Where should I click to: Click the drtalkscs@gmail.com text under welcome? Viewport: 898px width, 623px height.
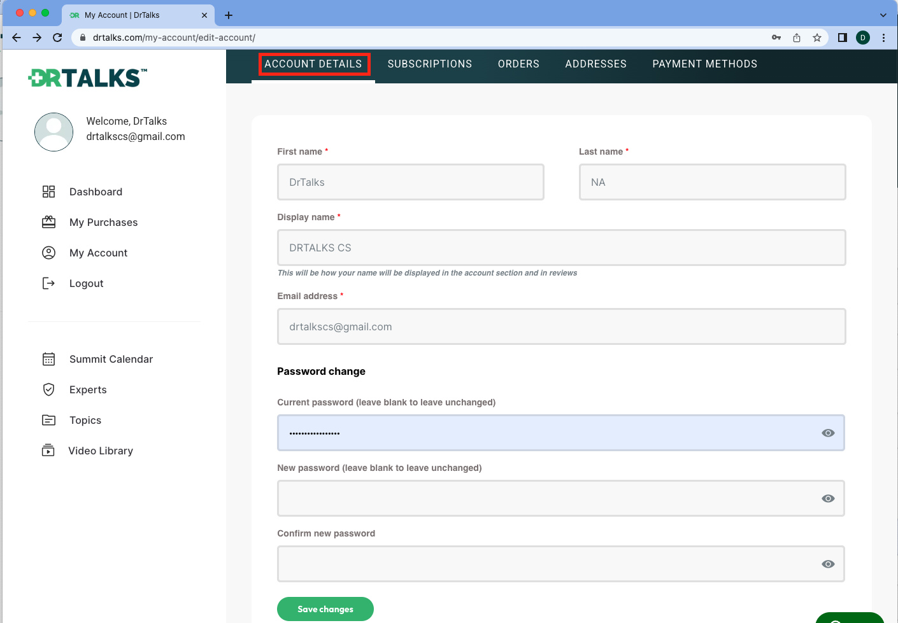136,136
